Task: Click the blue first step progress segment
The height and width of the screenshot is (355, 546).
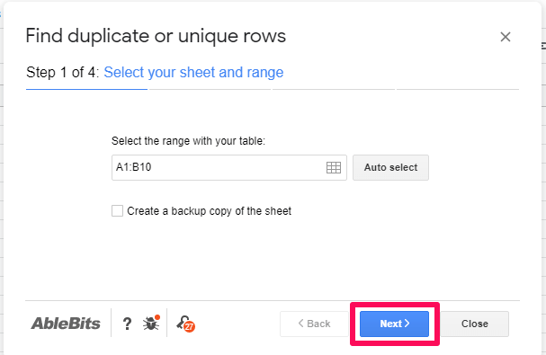Action: (x=86, y=90)
